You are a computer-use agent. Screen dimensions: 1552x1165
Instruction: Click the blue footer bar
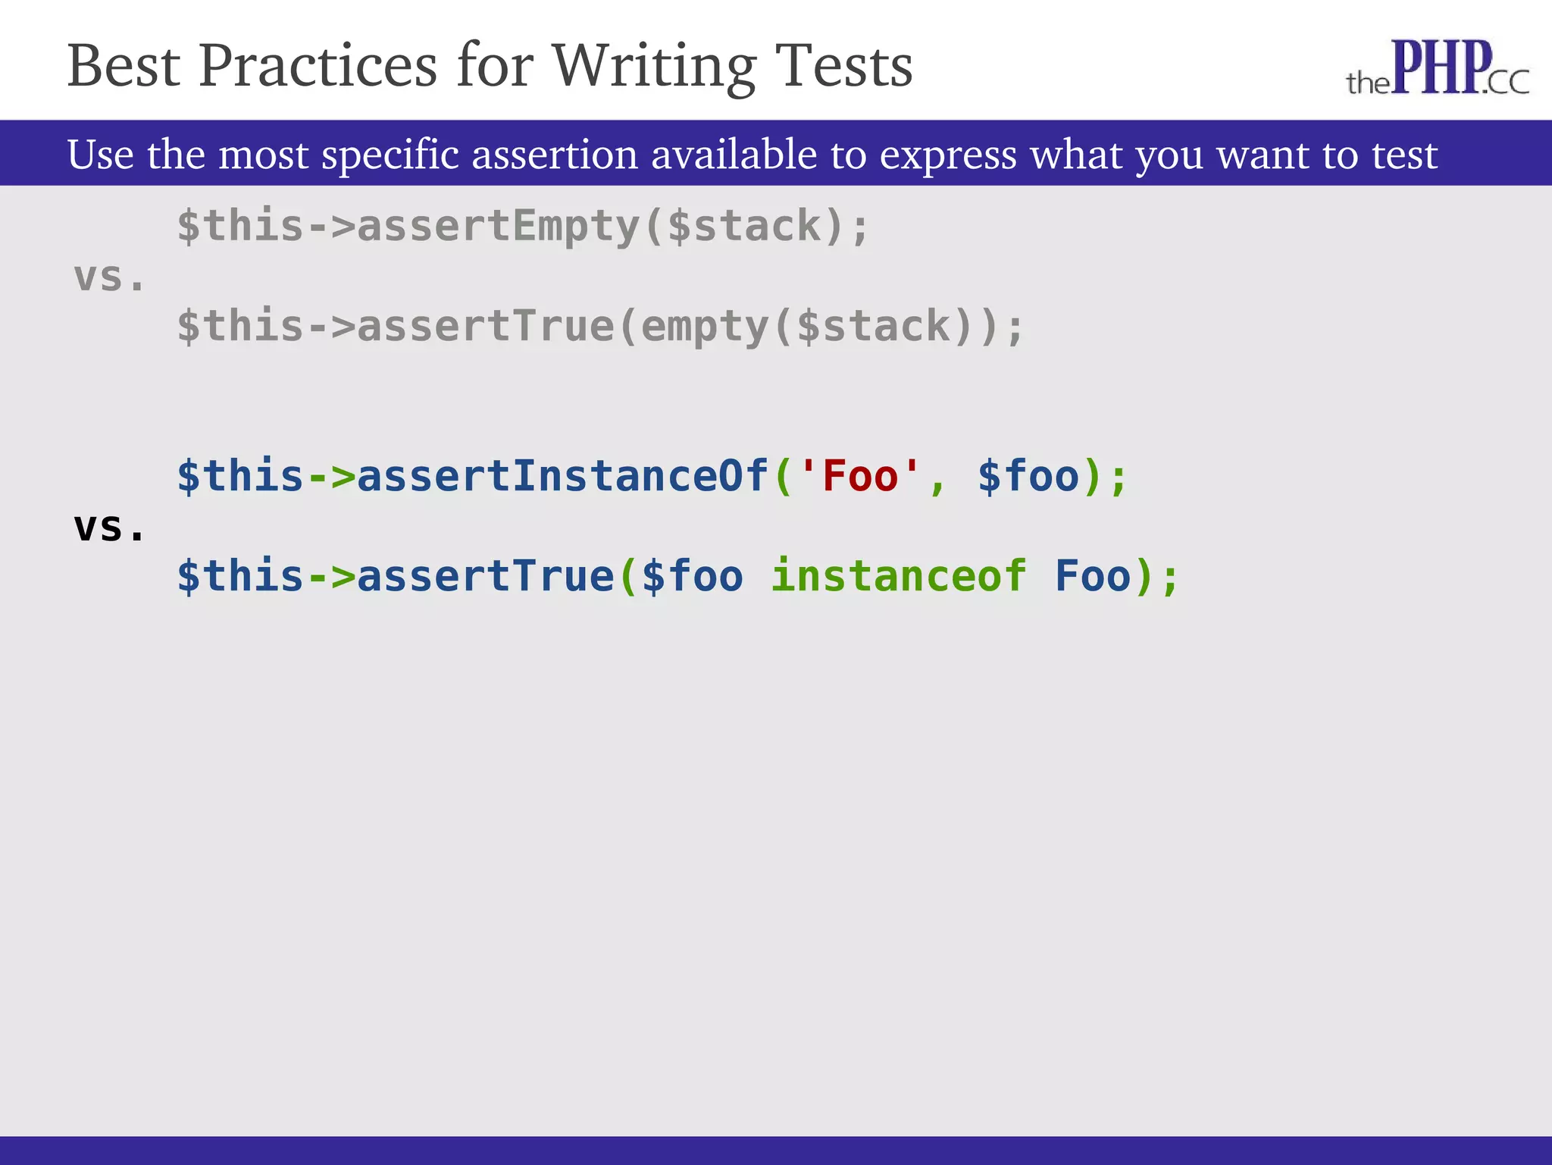click(776, 1151)
